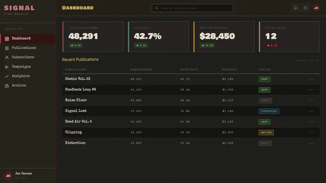Open more options for Feedback Loop #8

[311, 90]
